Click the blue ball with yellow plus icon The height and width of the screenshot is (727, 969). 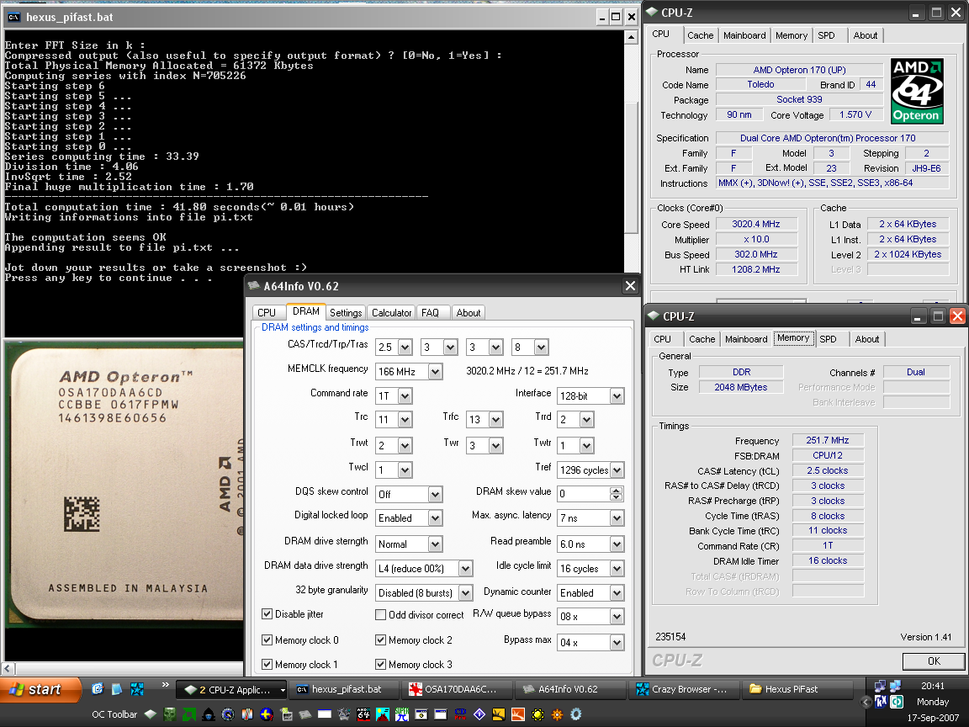(x=267, y=714)
